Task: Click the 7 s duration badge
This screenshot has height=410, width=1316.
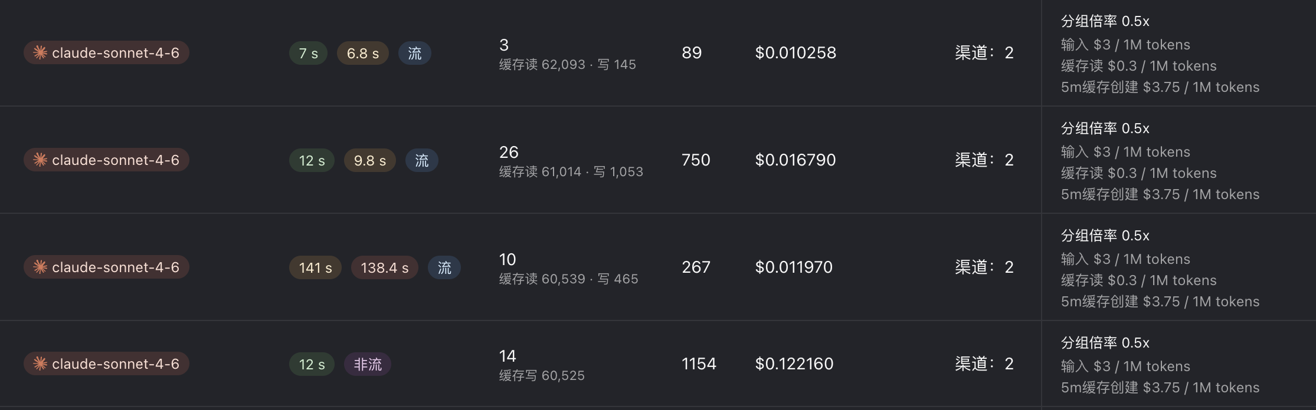Action: pyautogui.click(x=308, y=53)
